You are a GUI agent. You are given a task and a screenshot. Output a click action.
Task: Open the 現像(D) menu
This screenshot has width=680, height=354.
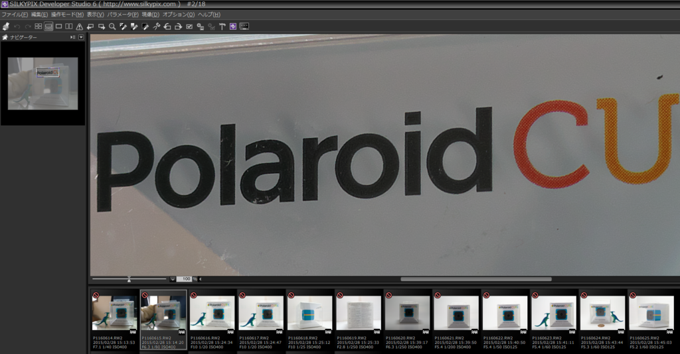click(x=151, y=15)
